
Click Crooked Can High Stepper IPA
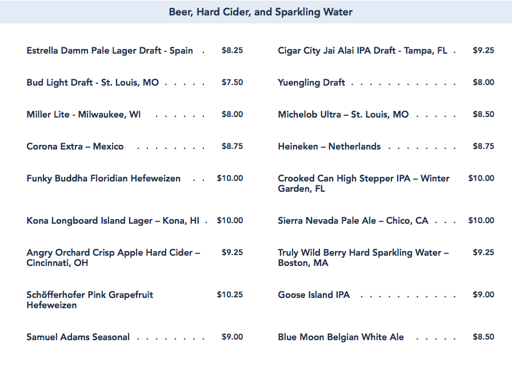pyautogui.click(x=363, y=183)
